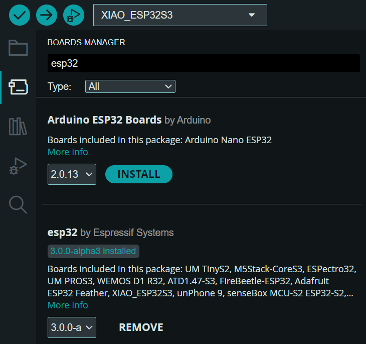Open the Debug sidebar panel icon
Image resolution: width=366 pixels, height=344 pixels.
tap(18, 166)
